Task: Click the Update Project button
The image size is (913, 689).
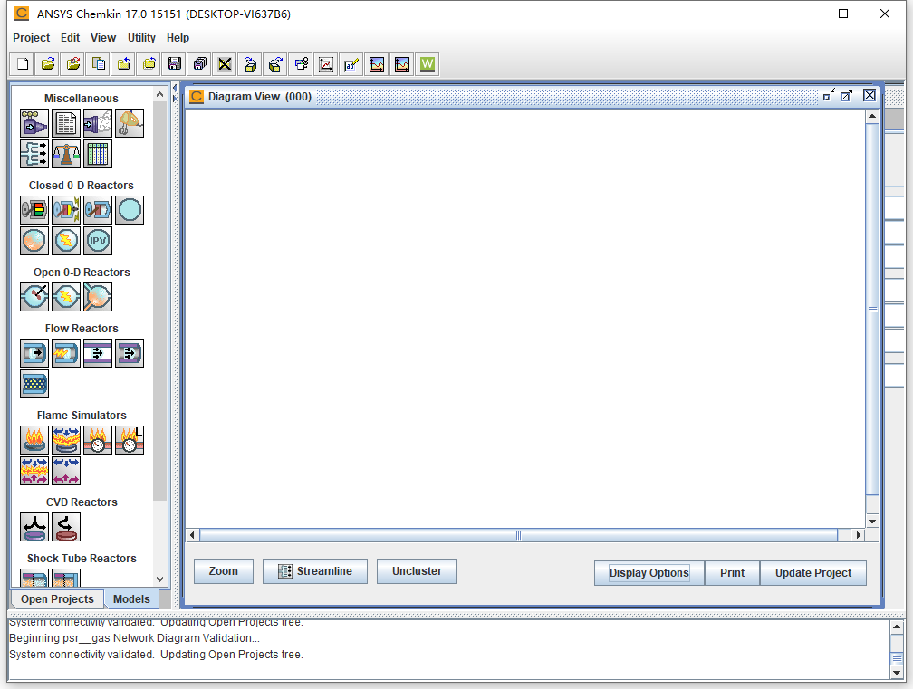Action: point(812,573)
